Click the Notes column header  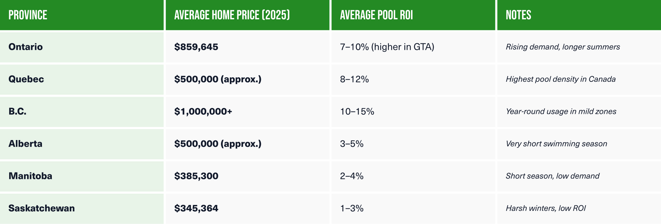[x=518, y=15]
